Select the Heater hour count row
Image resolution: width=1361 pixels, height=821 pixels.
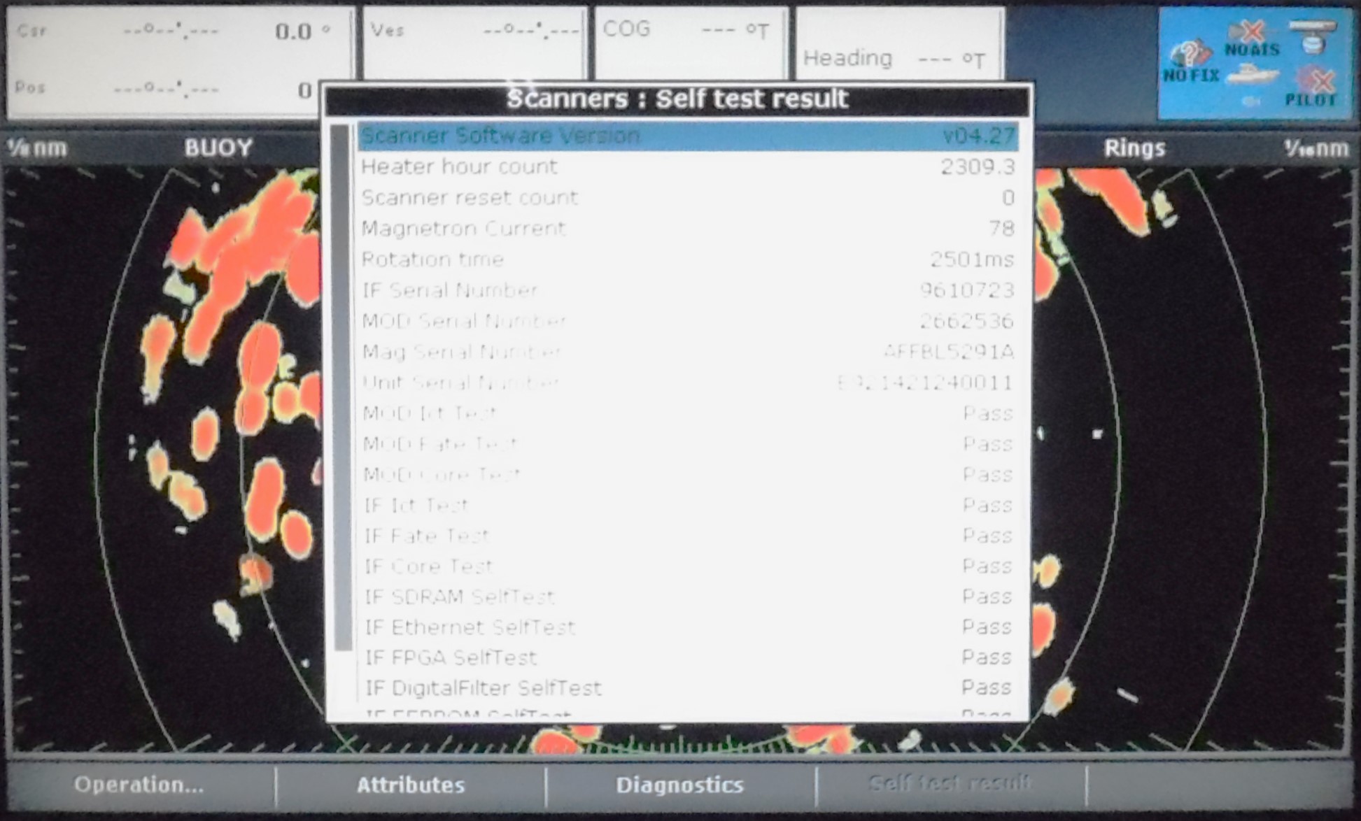pos(687,166)
